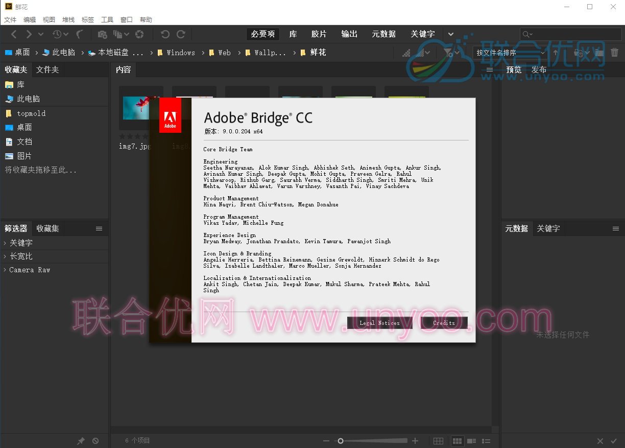Image resolution: width=625 pixels, height=448 pixels.
Task: Open the 堆栈 menu
Action: 68,19
